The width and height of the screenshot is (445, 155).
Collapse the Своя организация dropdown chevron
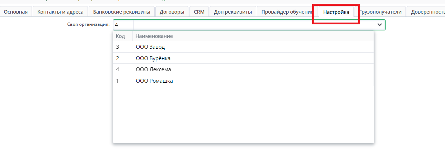pyautogui.click(x=379, y=25)
